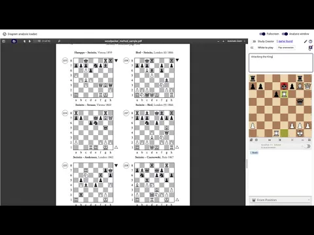
Task: Select diagram 226 number circle
Action: (x=126, y=60)
